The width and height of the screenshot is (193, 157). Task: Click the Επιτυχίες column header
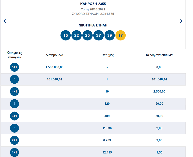tap(107, 55)
